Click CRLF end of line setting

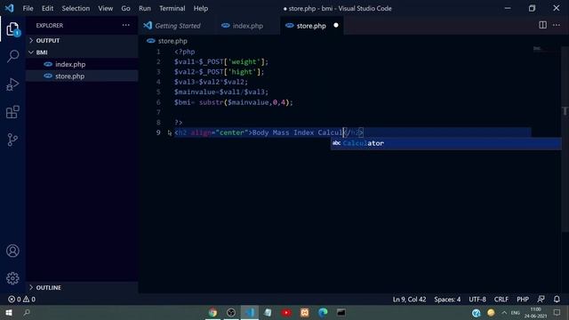pos(501,300)
